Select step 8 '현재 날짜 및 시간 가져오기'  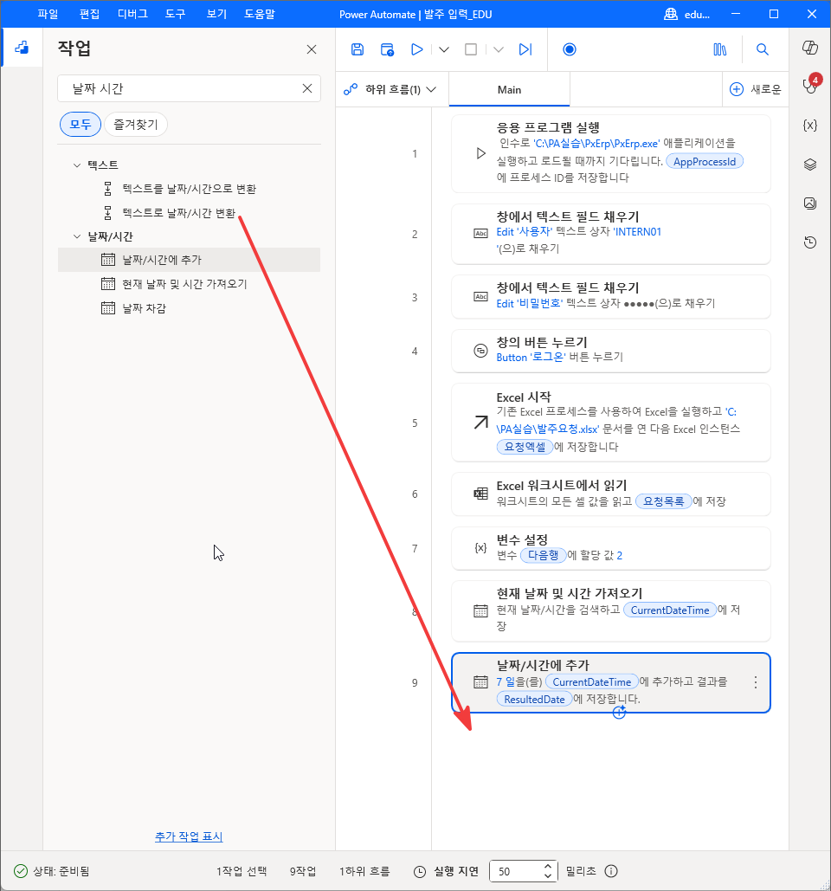pos(610,610)
